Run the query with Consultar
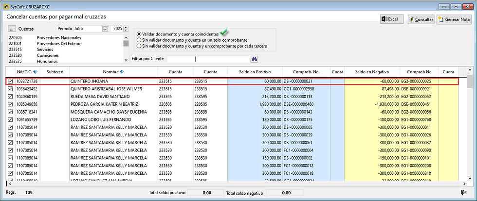This screenshot has height=201, width=477. [x=422, y=19]
